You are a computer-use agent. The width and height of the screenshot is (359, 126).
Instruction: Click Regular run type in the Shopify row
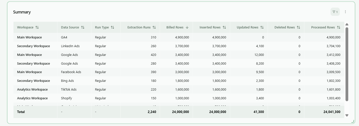coord(100,98)
